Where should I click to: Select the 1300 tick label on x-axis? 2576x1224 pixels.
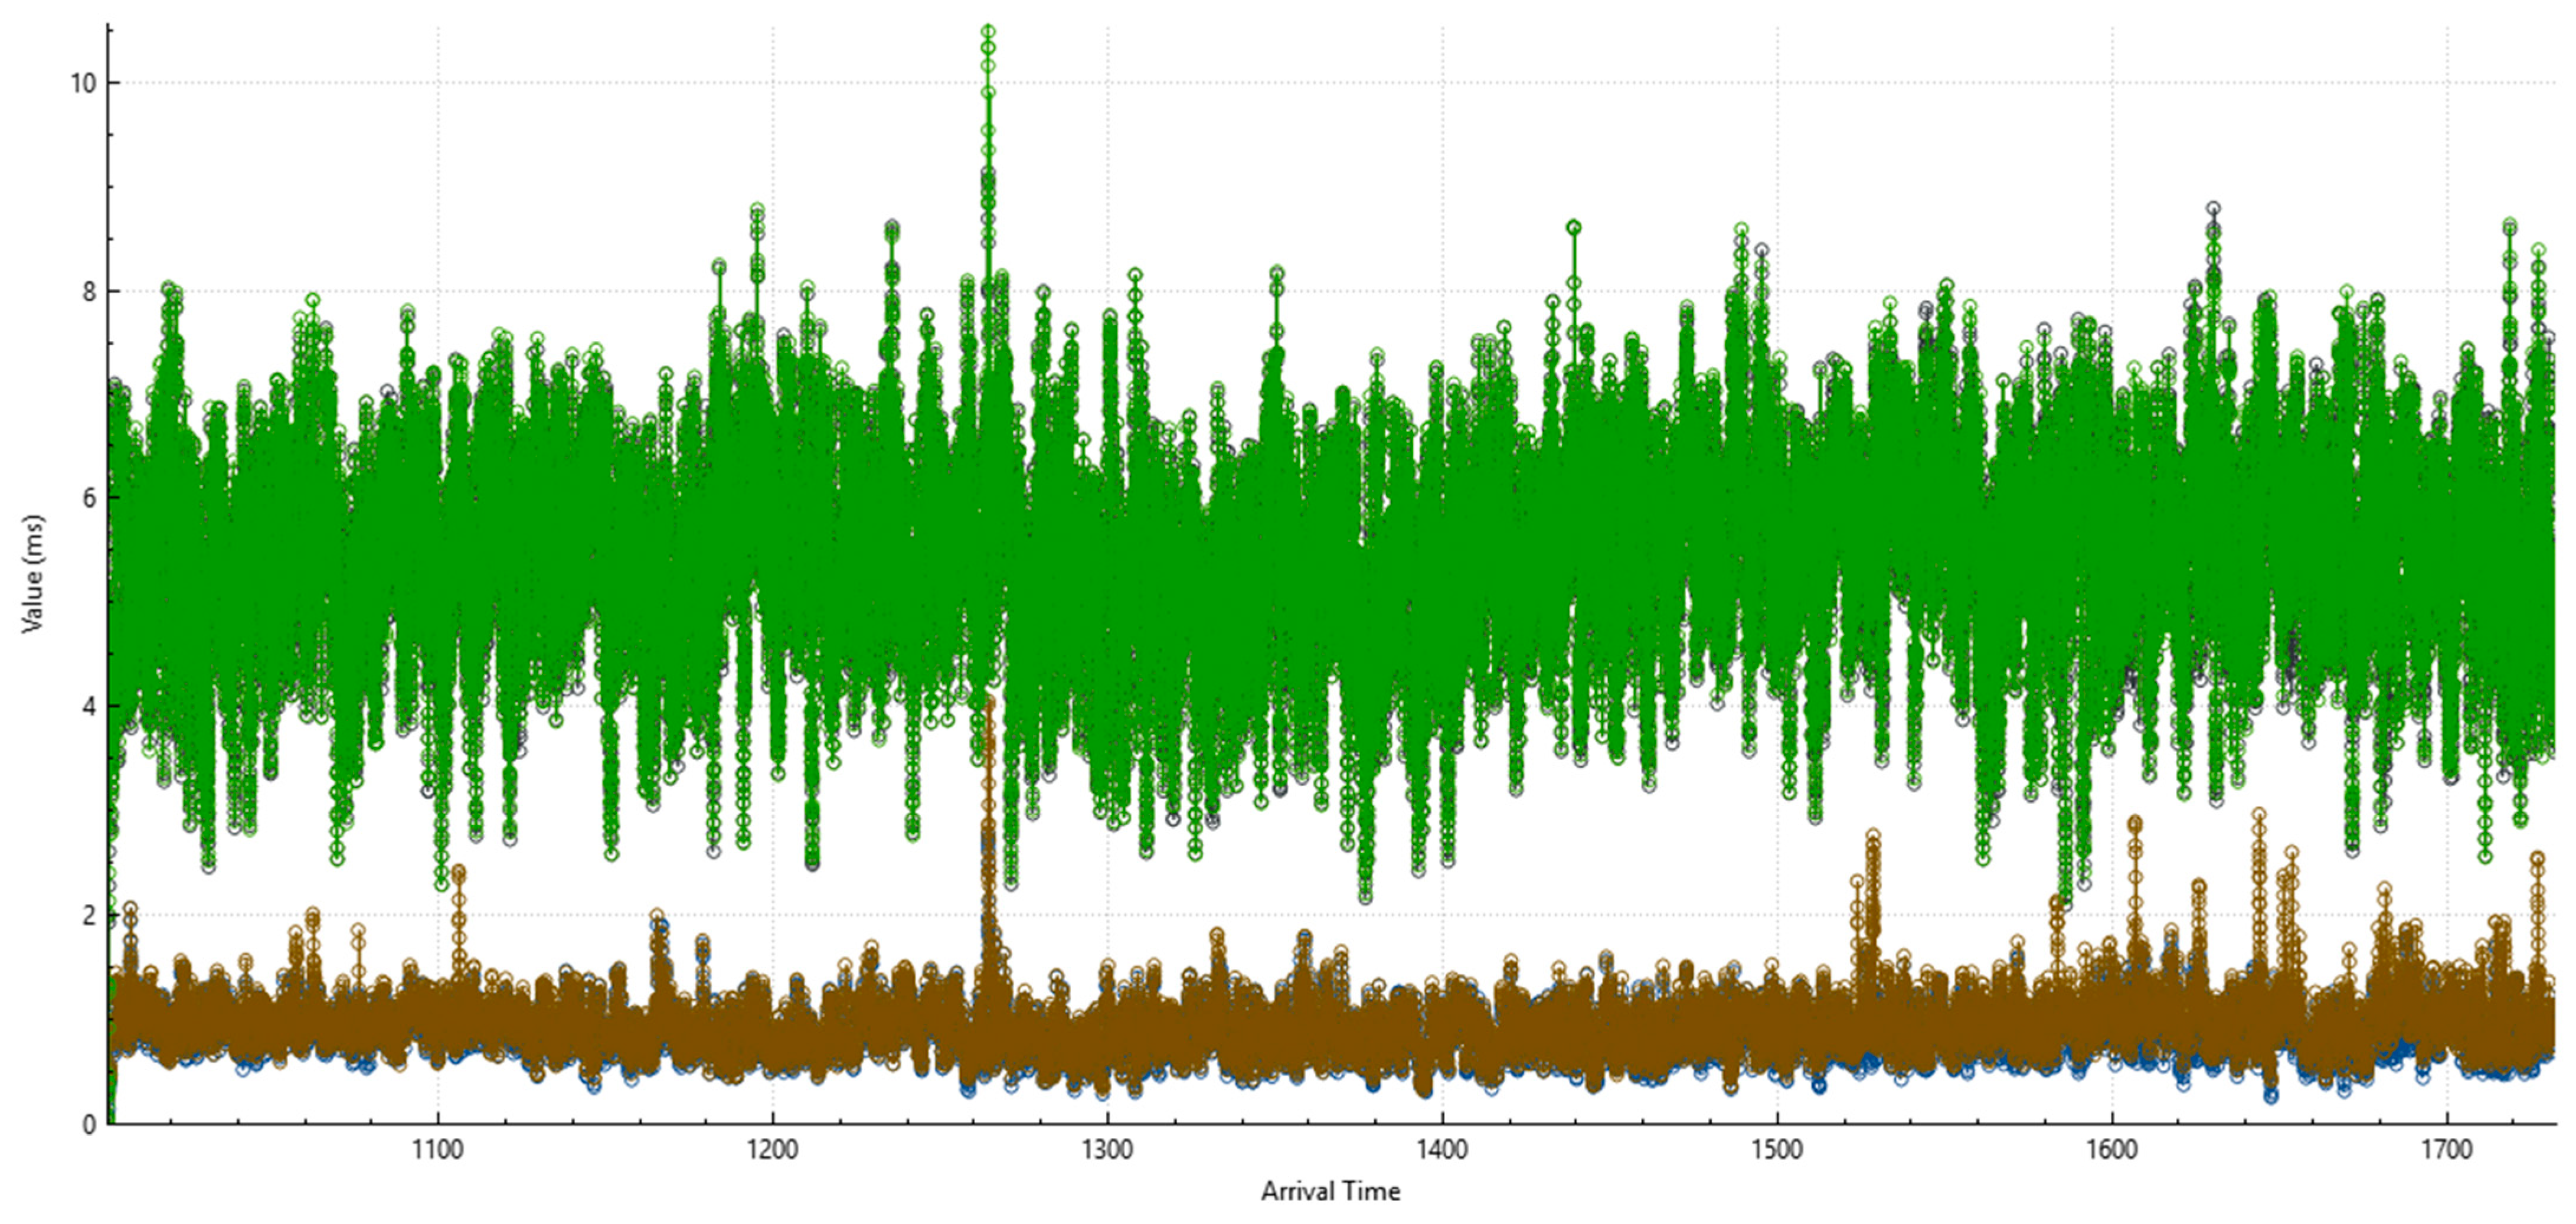pos(1107,1150)
